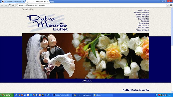Screen dimensions: 173x97
Task: Select the first slideshow indicator square
Action: click(83, 81)
